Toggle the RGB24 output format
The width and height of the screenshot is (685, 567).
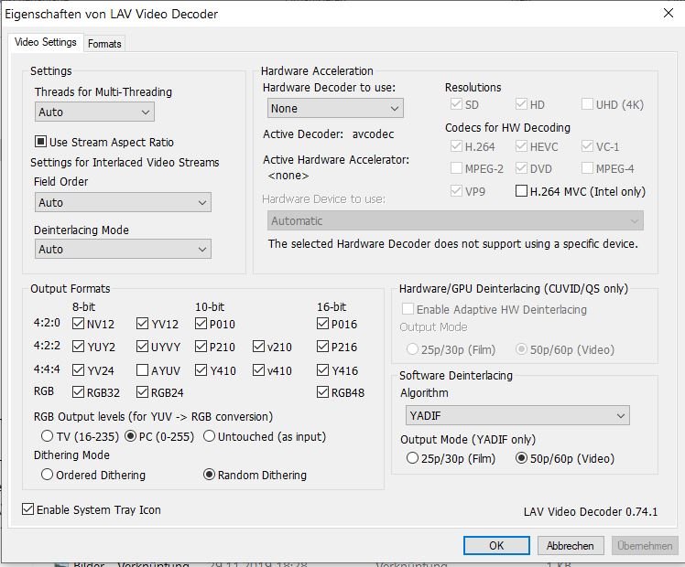pyautogui.click(x=142, y=392)
